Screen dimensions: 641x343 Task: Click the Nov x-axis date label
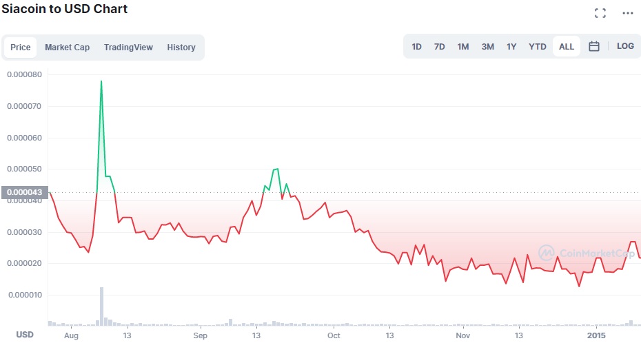click(x=462, y=335)
